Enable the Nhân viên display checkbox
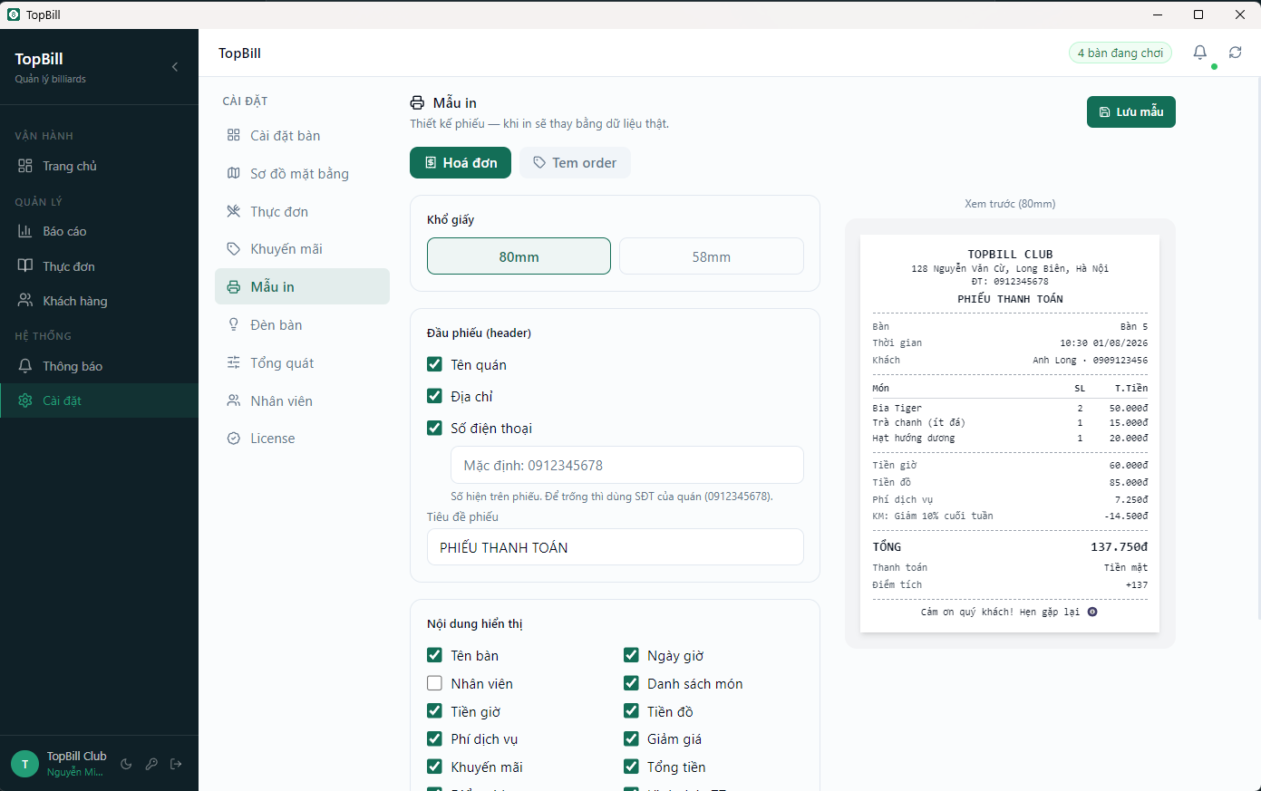The width and height of the screenshot is (1261, 791). pos(434,683)
